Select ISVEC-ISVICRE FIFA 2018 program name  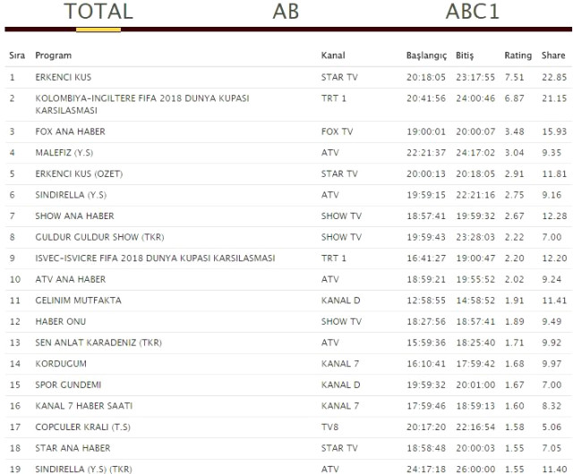155,258
